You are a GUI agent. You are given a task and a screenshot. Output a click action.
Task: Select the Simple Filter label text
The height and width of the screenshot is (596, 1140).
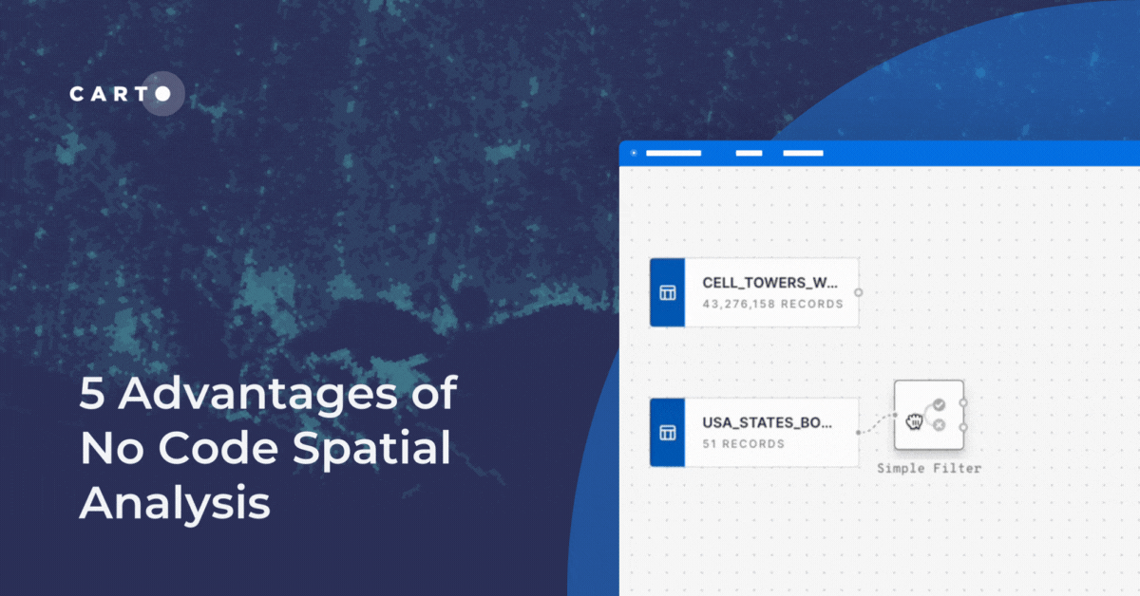[x=928, y=468]
